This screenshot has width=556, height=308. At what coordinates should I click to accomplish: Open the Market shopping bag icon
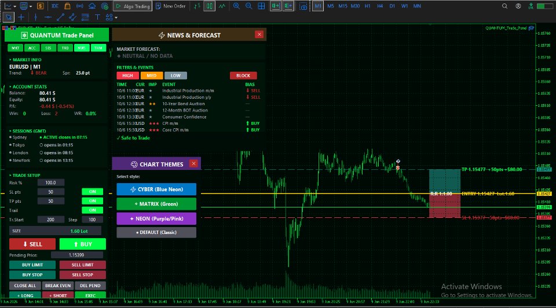(67, 6)
